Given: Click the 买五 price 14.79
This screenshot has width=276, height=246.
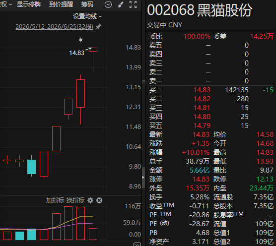Looking at the screenshot, I should (202, 125).
